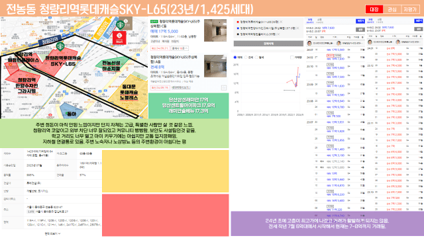Select the 월세 radio button
This screenshot has height=238, width=424.
pos(256,58)
